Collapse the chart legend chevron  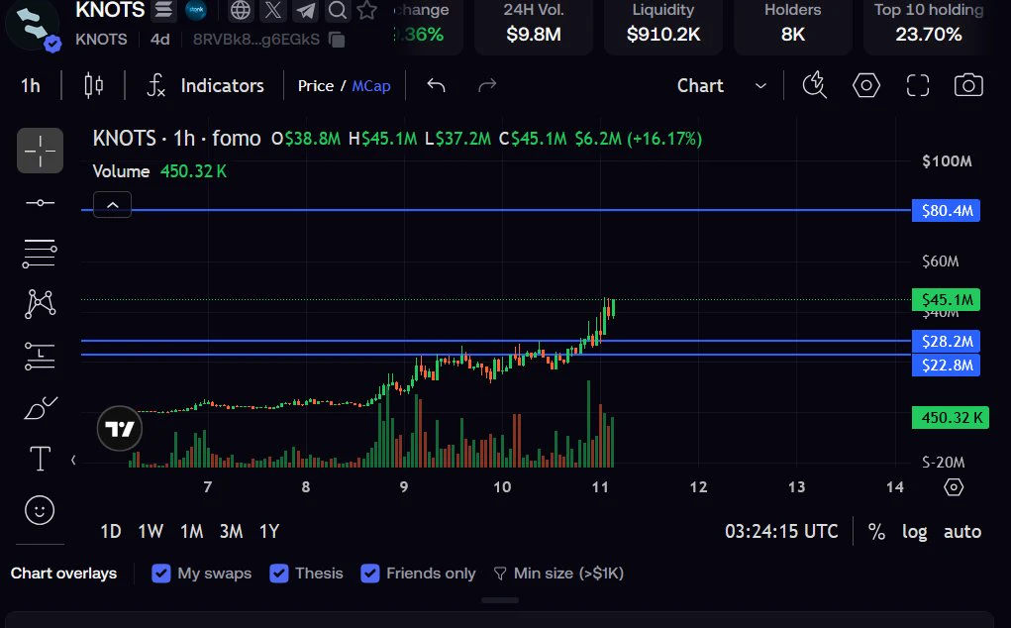click(x=112, y=204)
